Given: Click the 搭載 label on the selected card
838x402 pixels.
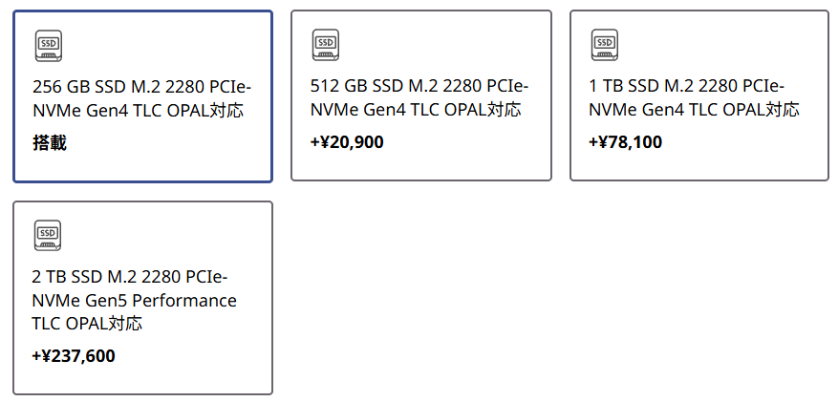Looking at the screenshot, I should pos(50,143).
